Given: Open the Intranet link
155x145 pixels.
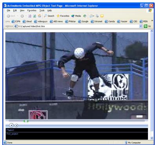Looking at the screenshot, I should pyautogui.click(x=97, y=22).
